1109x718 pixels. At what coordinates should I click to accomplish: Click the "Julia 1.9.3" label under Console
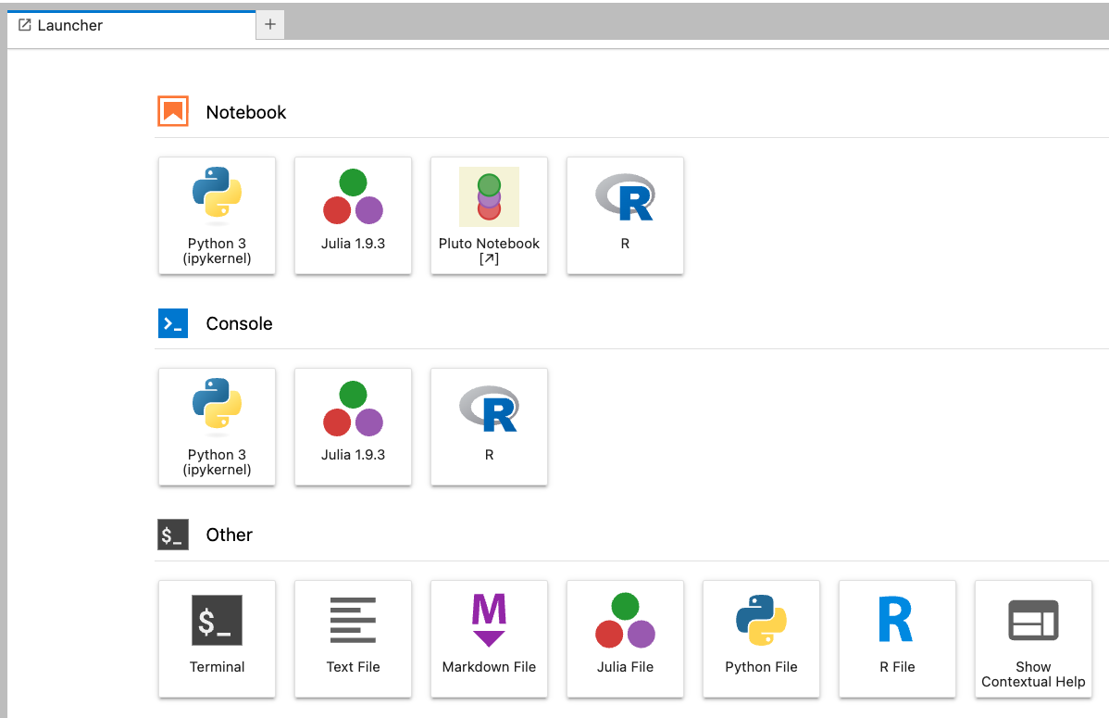tap(353, 455)
